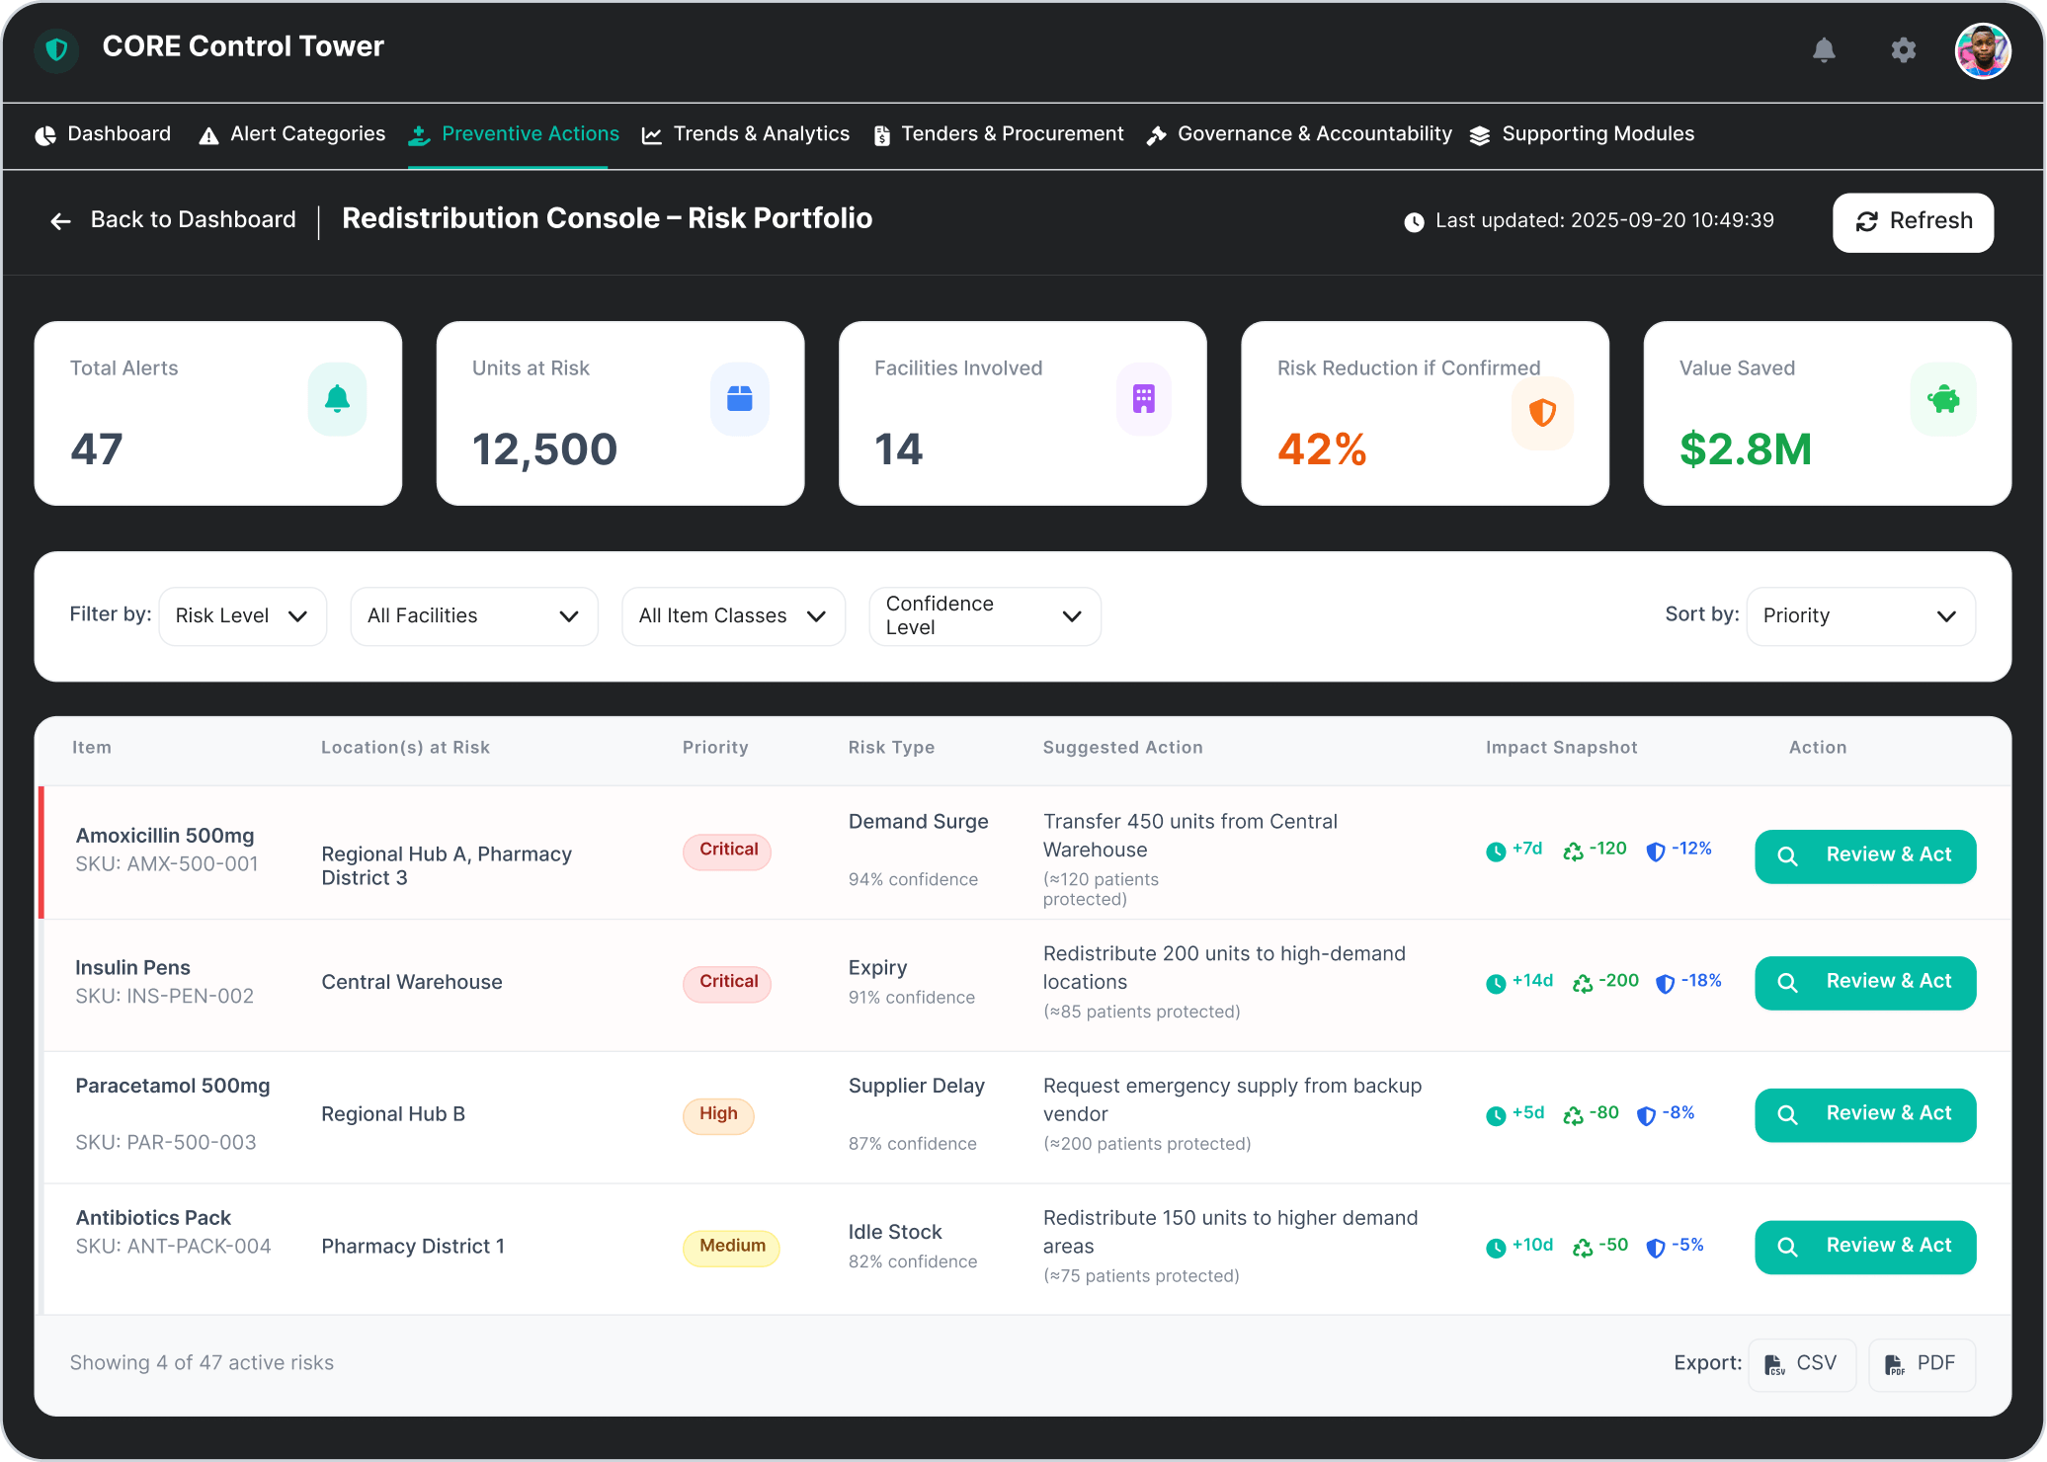The height and width of the screenshot is (1462, 2047).
Task: Open the settings gear icon
Action: click(1902, 50)
